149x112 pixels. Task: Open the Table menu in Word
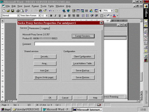pyautogui.click(x=51, y=6)
